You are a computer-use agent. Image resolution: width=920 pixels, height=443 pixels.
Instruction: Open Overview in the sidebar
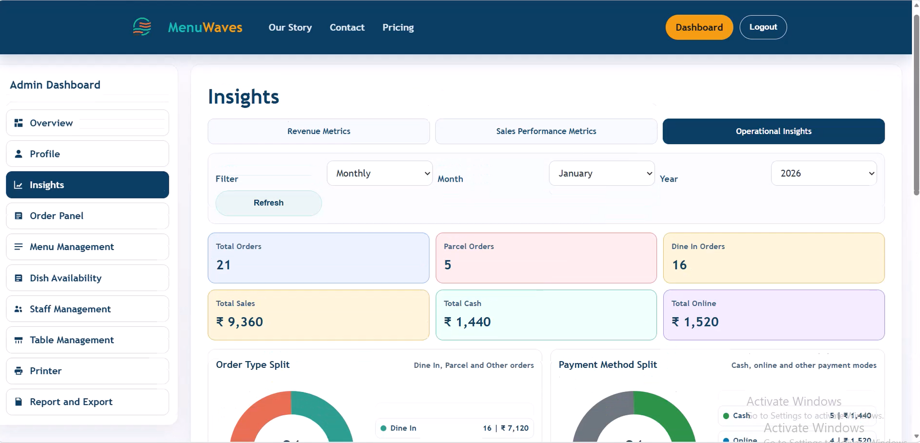tap(88, 123)
